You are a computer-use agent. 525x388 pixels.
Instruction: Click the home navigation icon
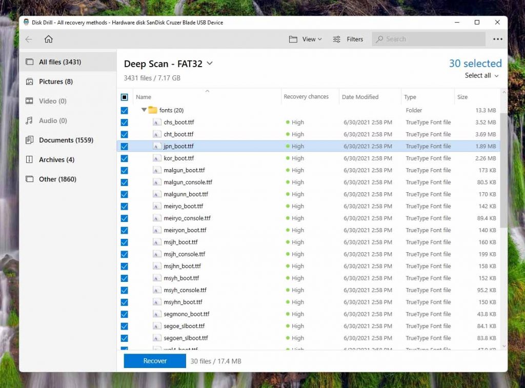pos(49,39)
